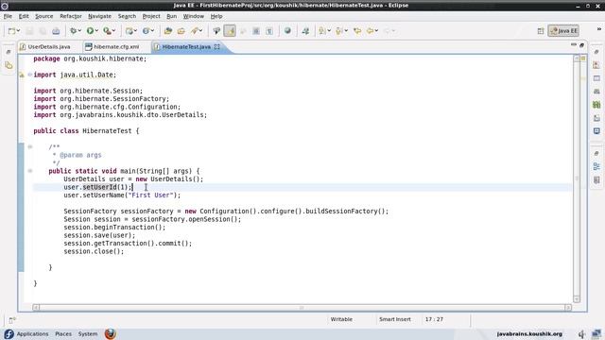Click the Toggle Breadcrumb icon
605x340 pixels.
[x=216, y=31]
